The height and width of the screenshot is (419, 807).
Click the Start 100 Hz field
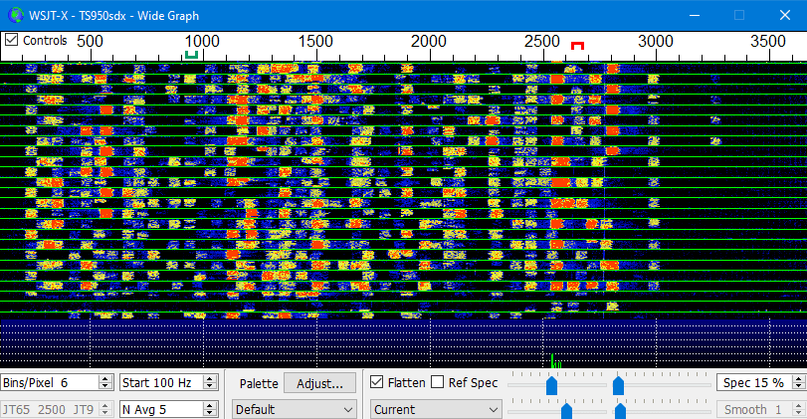tap(161, 383)
